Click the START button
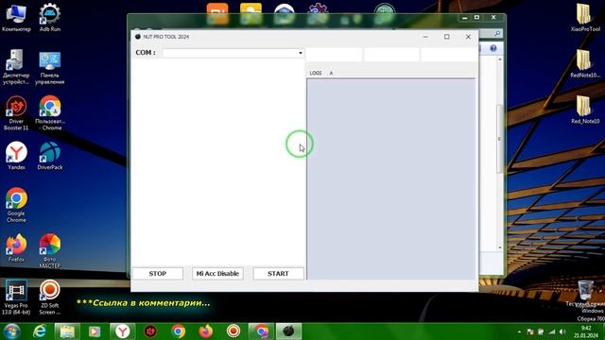The image size is (605, 340). pyautogui.click(x=278, y=273)
